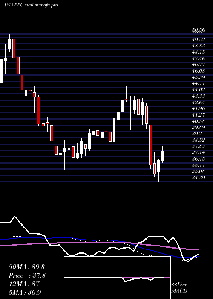This screenshot has height=299, width=213.
Task: Select the 41.96 price axis label
Action: click(x=199, y=108)
